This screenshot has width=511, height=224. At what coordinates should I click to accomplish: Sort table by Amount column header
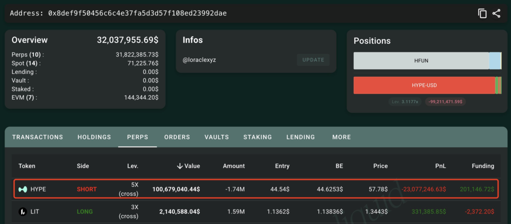[x=234, y=166]
